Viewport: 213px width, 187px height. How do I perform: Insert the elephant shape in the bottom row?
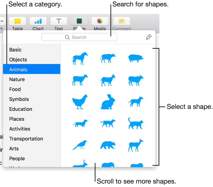click(108, 164)
